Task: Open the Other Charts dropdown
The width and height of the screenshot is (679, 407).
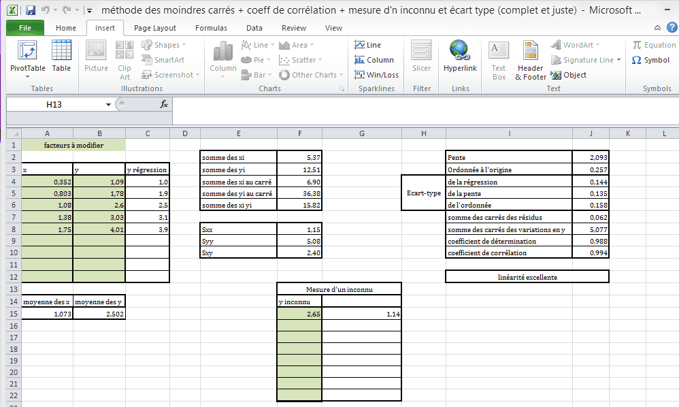Action: tap(311, 75)
